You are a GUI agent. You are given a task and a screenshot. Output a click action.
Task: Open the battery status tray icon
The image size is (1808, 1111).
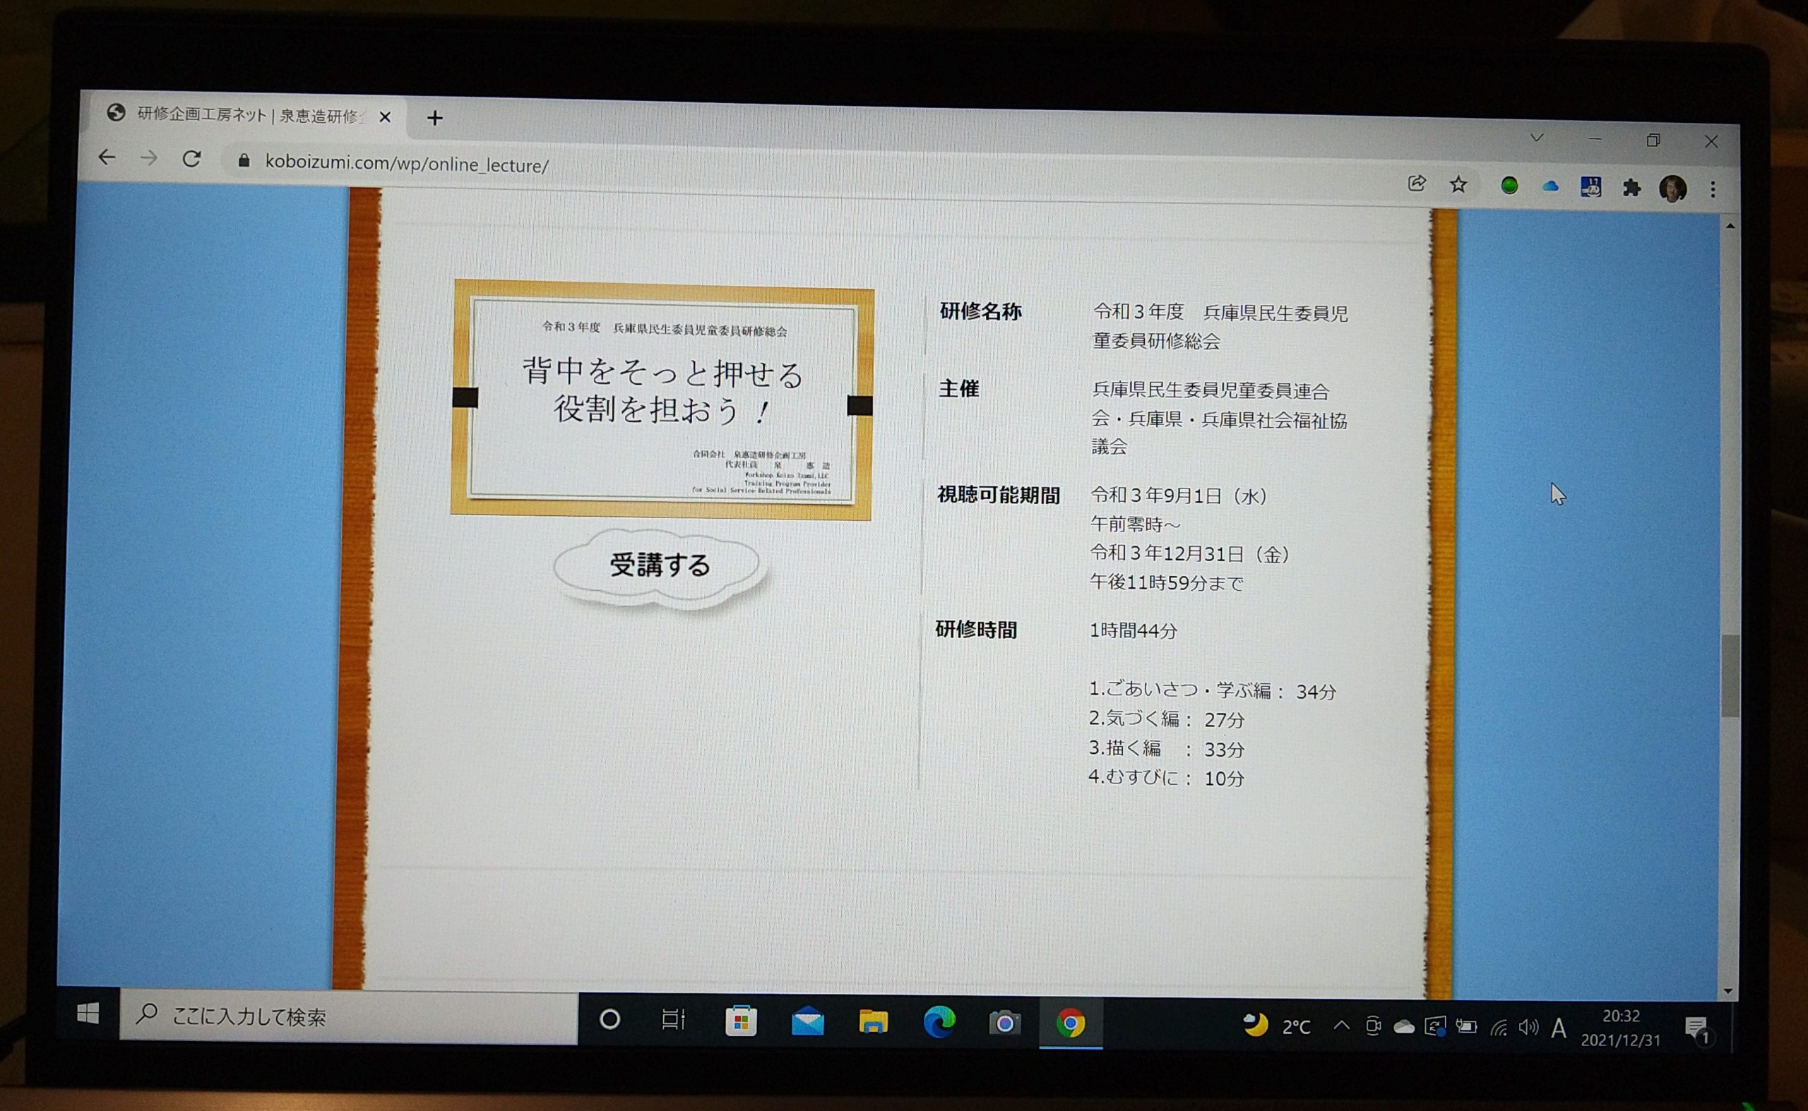point(1466,1027)
